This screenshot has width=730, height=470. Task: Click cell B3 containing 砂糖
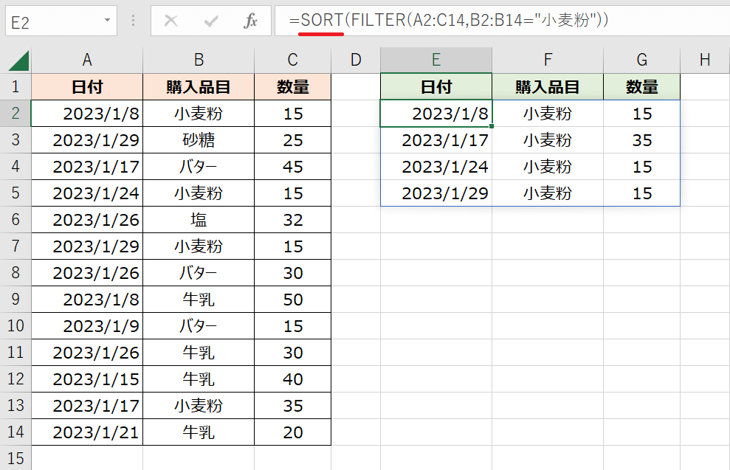click(x=199, y=140)
